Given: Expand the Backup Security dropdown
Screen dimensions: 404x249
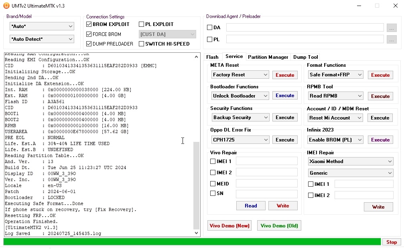Looking at the screenshot, I should [240, 118].
